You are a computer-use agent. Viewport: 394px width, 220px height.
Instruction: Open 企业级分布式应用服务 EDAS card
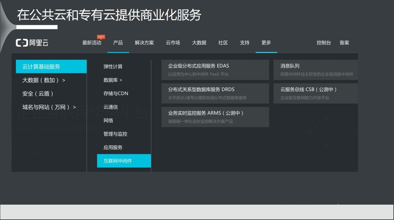[215, 70]
